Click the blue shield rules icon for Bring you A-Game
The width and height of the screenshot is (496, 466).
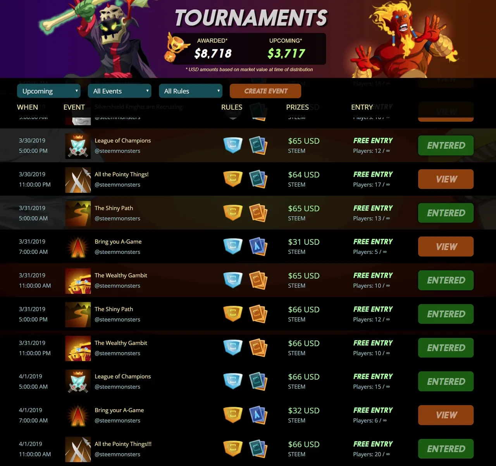tap(233, 246)
